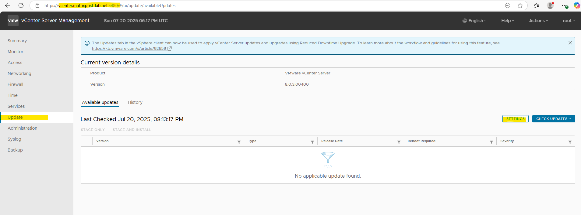Open Firewall in sidebar
Image resolution: width=581 pixels, height=215 pixels.
pyautogui.click(x=16, y=84)
